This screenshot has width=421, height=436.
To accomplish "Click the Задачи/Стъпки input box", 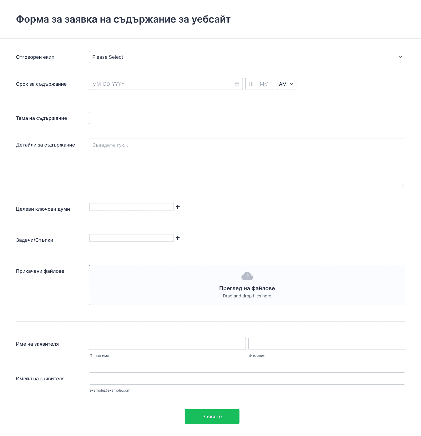I will coord(131,238).
